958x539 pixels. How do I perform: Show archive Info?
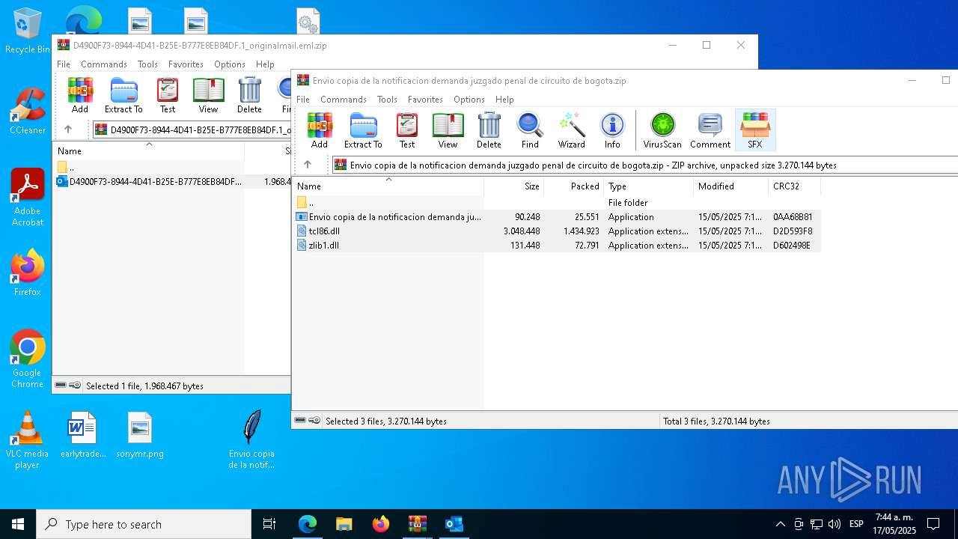pos(612,130)
